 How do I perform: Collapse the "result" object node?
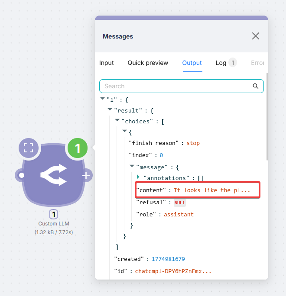[110, 109]
